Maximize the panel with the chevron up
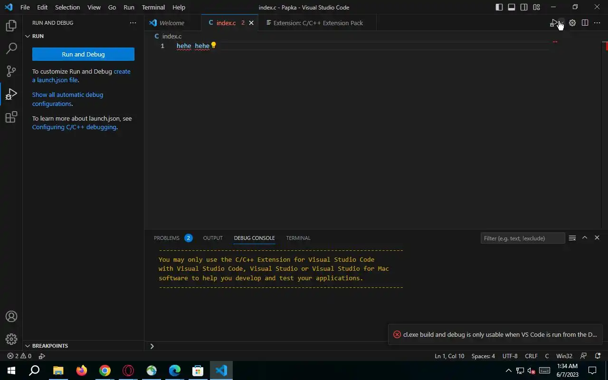Viewport: 608px width, 380px height. click(585, 238)
